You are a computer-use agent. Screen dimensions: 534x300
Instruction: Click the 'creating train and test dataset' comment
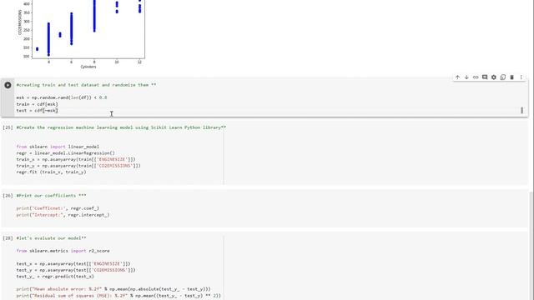click(x=86, y=85)
